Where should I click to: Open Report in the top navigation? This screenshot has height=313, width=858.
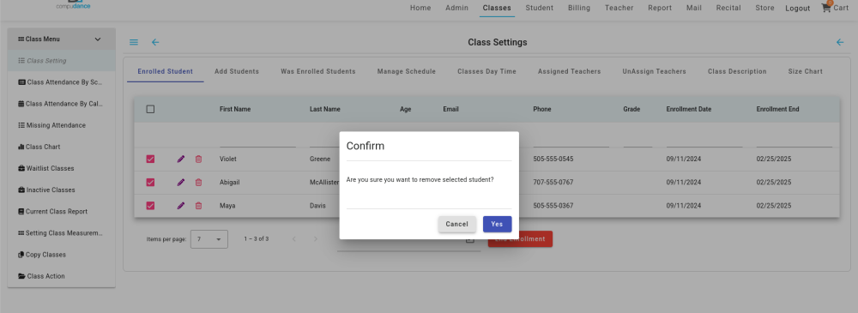[x=660, y=9]
